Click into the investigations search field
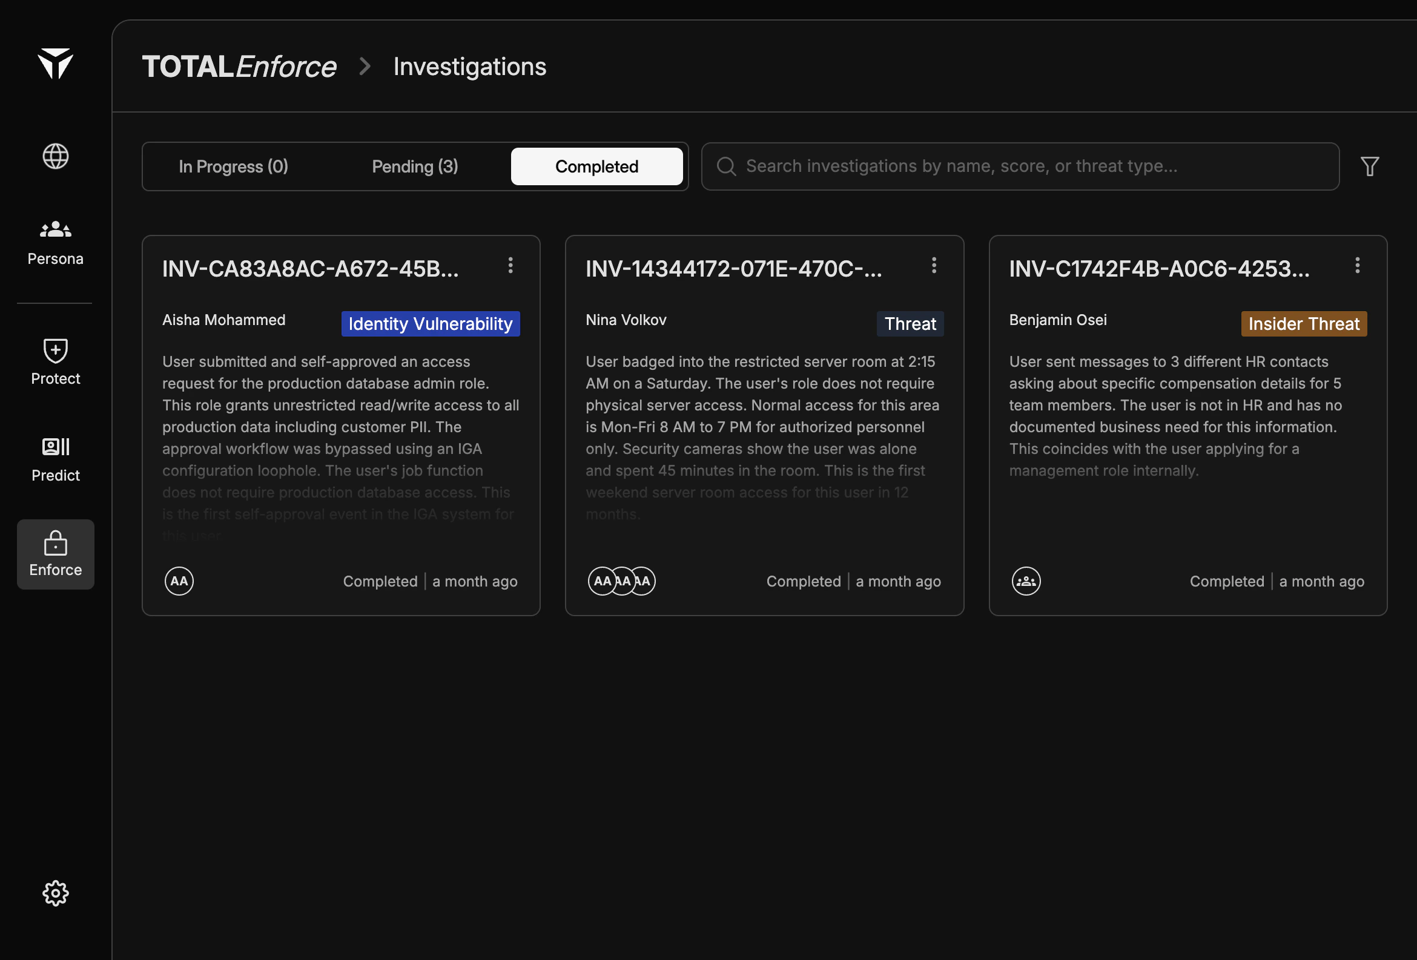 pyautogui.click(x=976, y=166)
